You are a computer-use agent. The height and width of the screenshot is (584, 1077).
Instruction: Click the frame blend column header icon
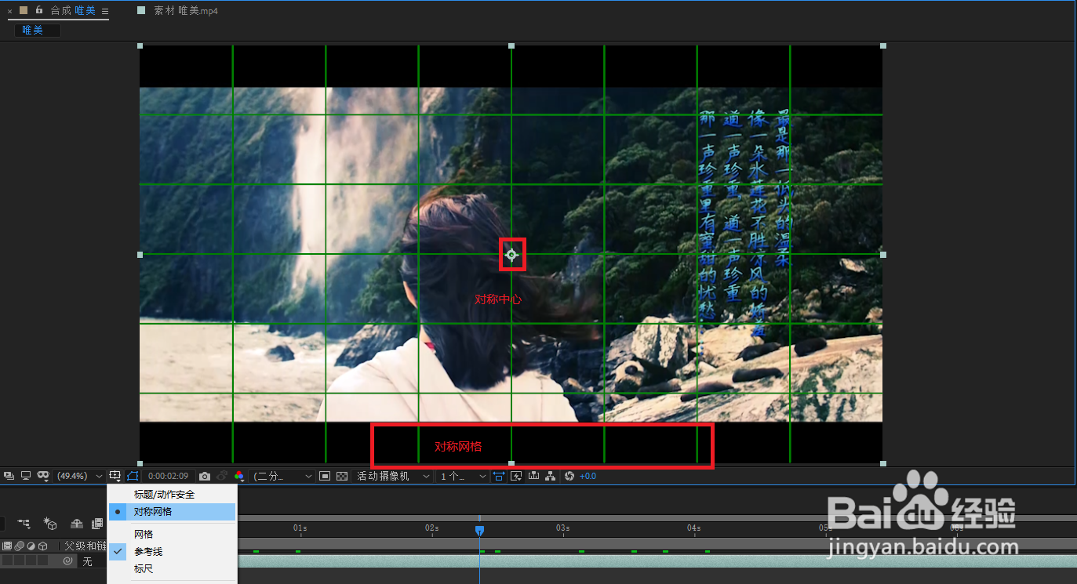[x=7, y=546]
